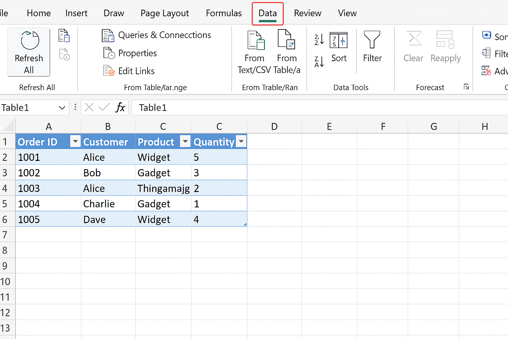This screenshot has width=508, height=339.
Task: Open the Sort dialog icon
Action: click(x=339, y=40)
